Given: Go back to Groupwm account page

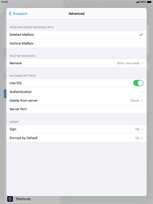Looking at the screenshot, I should tap(18, 14).
